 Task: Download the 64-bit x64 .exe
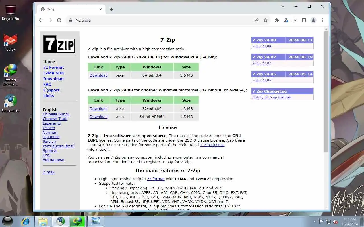(98, 75)
